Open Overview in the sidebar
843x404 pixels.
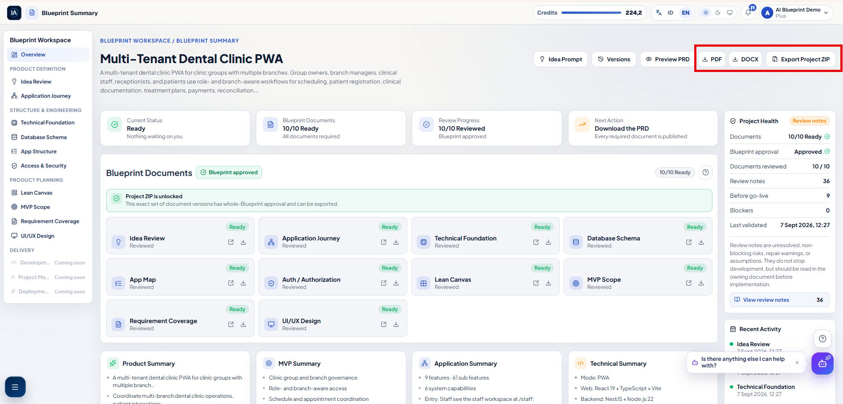[48, 55]
